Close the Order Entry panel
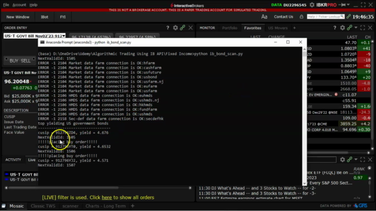The image size is (376, 211). click(190, 28)
